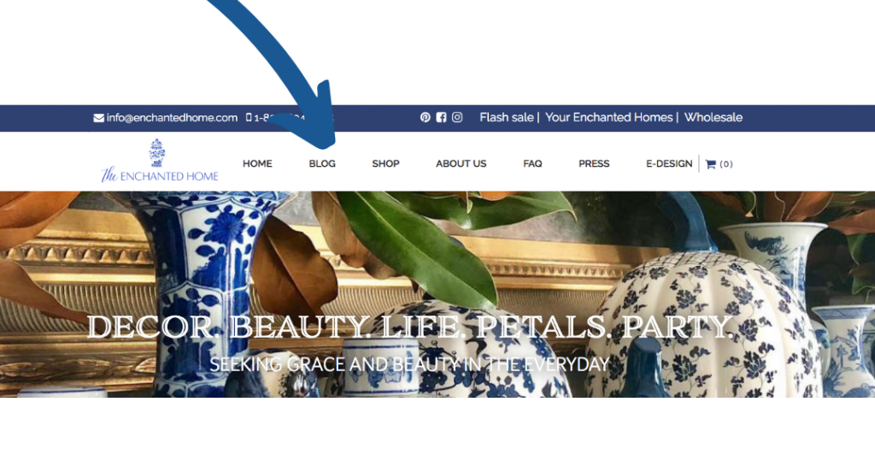Click the ginger jar logo emblem
The image size is (875, 449).
click(x=157, y=153)
